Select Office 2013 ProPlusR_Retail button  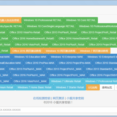(x=60, y=32)
